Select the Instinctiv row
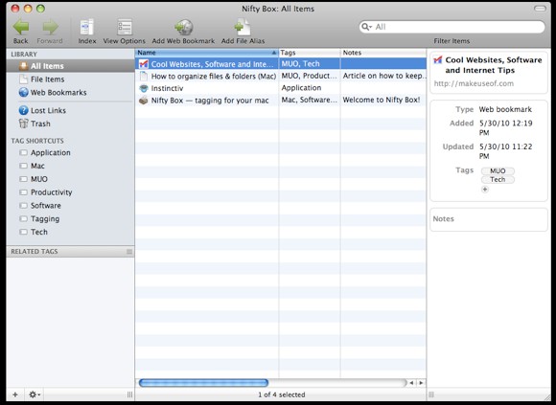 (x=281, y=88)
